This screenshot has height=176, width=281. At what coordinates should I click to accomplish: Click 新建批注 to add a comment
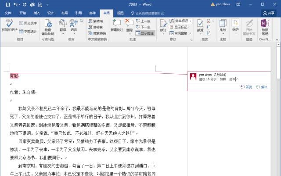click(117, 25)
